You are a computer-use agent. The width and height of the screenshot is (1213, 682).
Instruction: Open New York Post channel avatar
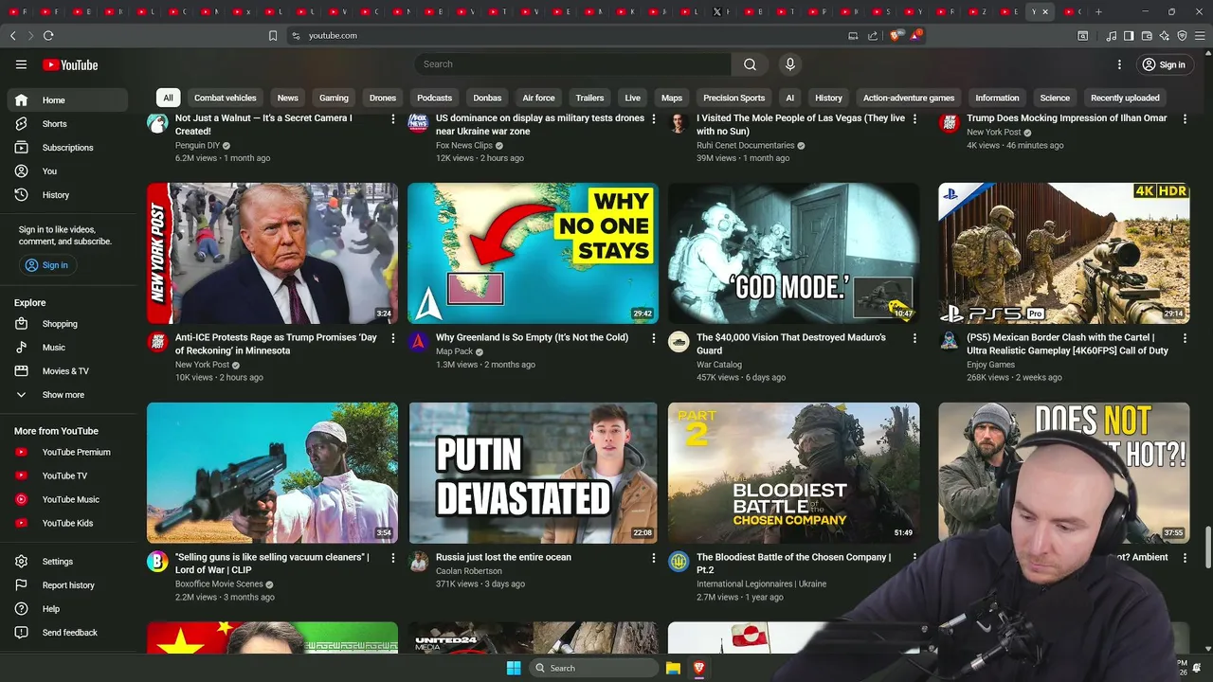(x=157, y=342)
